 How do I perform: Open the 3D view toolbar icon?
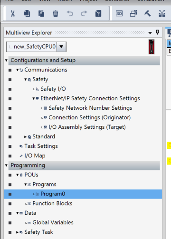coord(119,13)
